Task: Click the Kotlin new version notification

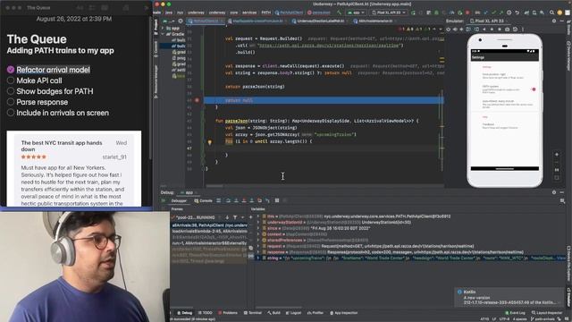Action: pyautogui.click(x=509, y=297)
